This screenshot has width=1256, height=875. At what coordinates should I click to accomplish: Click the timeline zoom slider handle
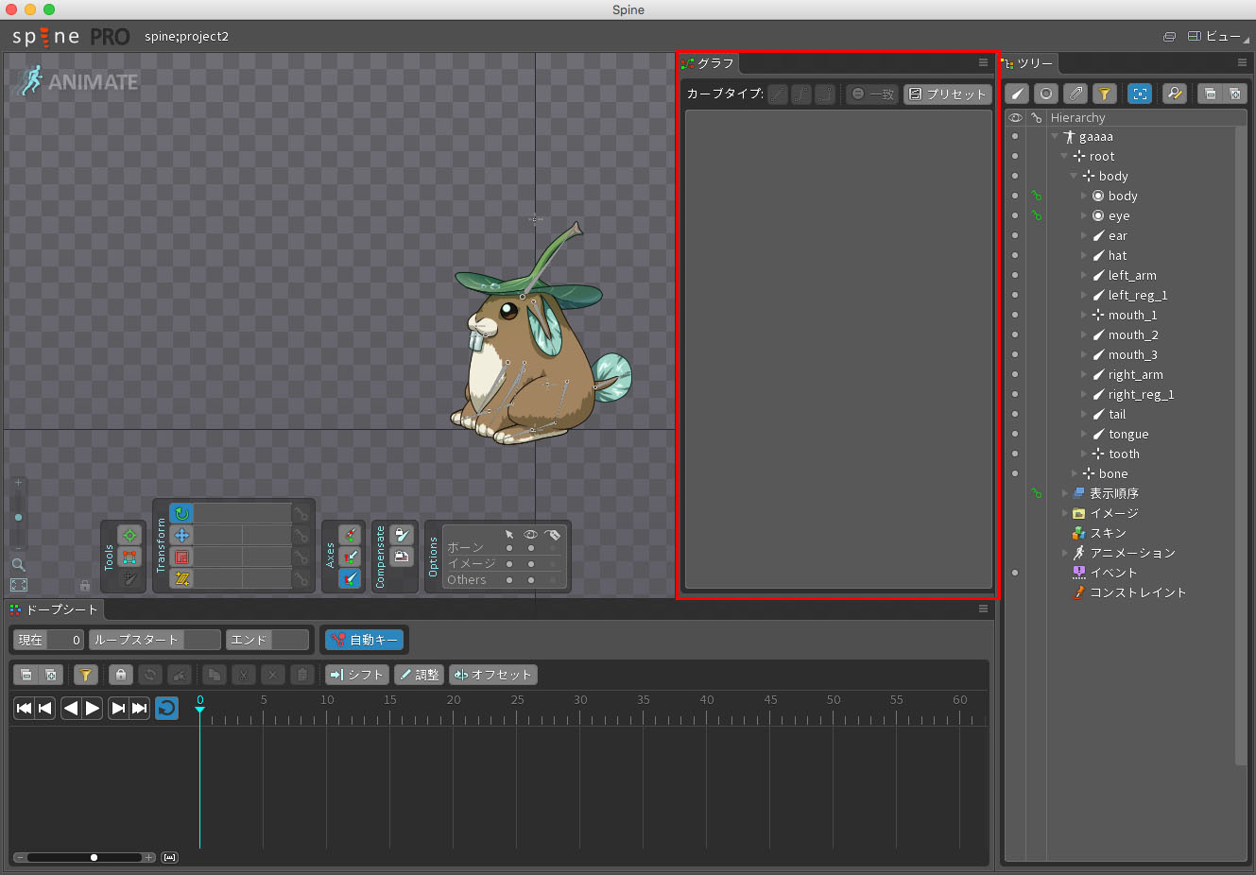[94, 858]
